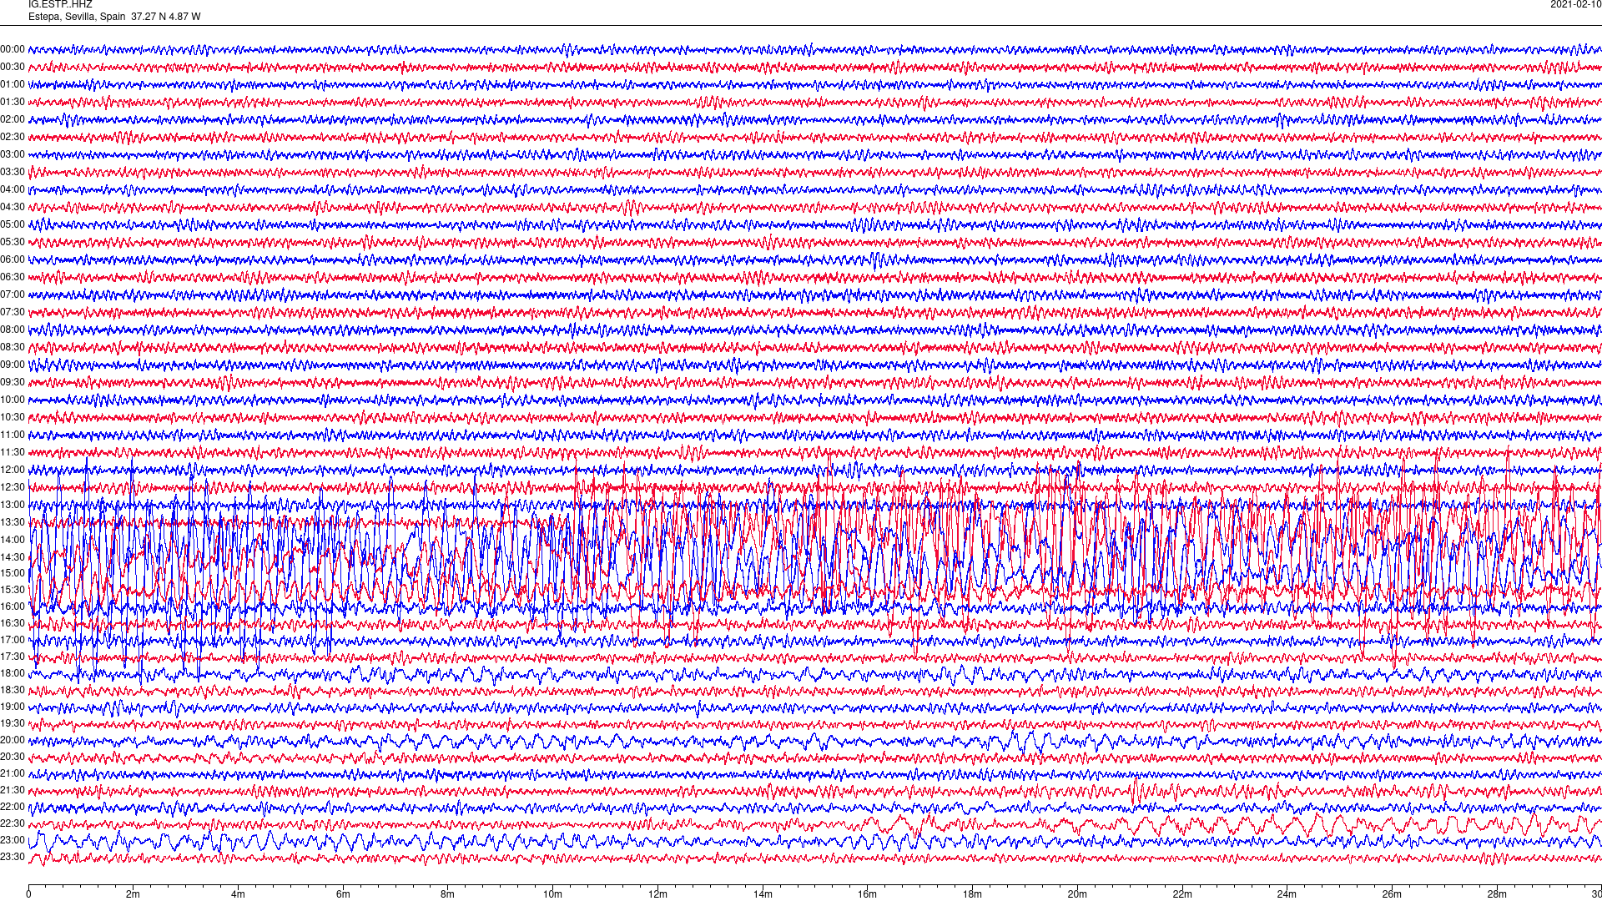Select the 13:00 time row label
The height and width of the screenshot is (901, 1602).
coord(13,505)
